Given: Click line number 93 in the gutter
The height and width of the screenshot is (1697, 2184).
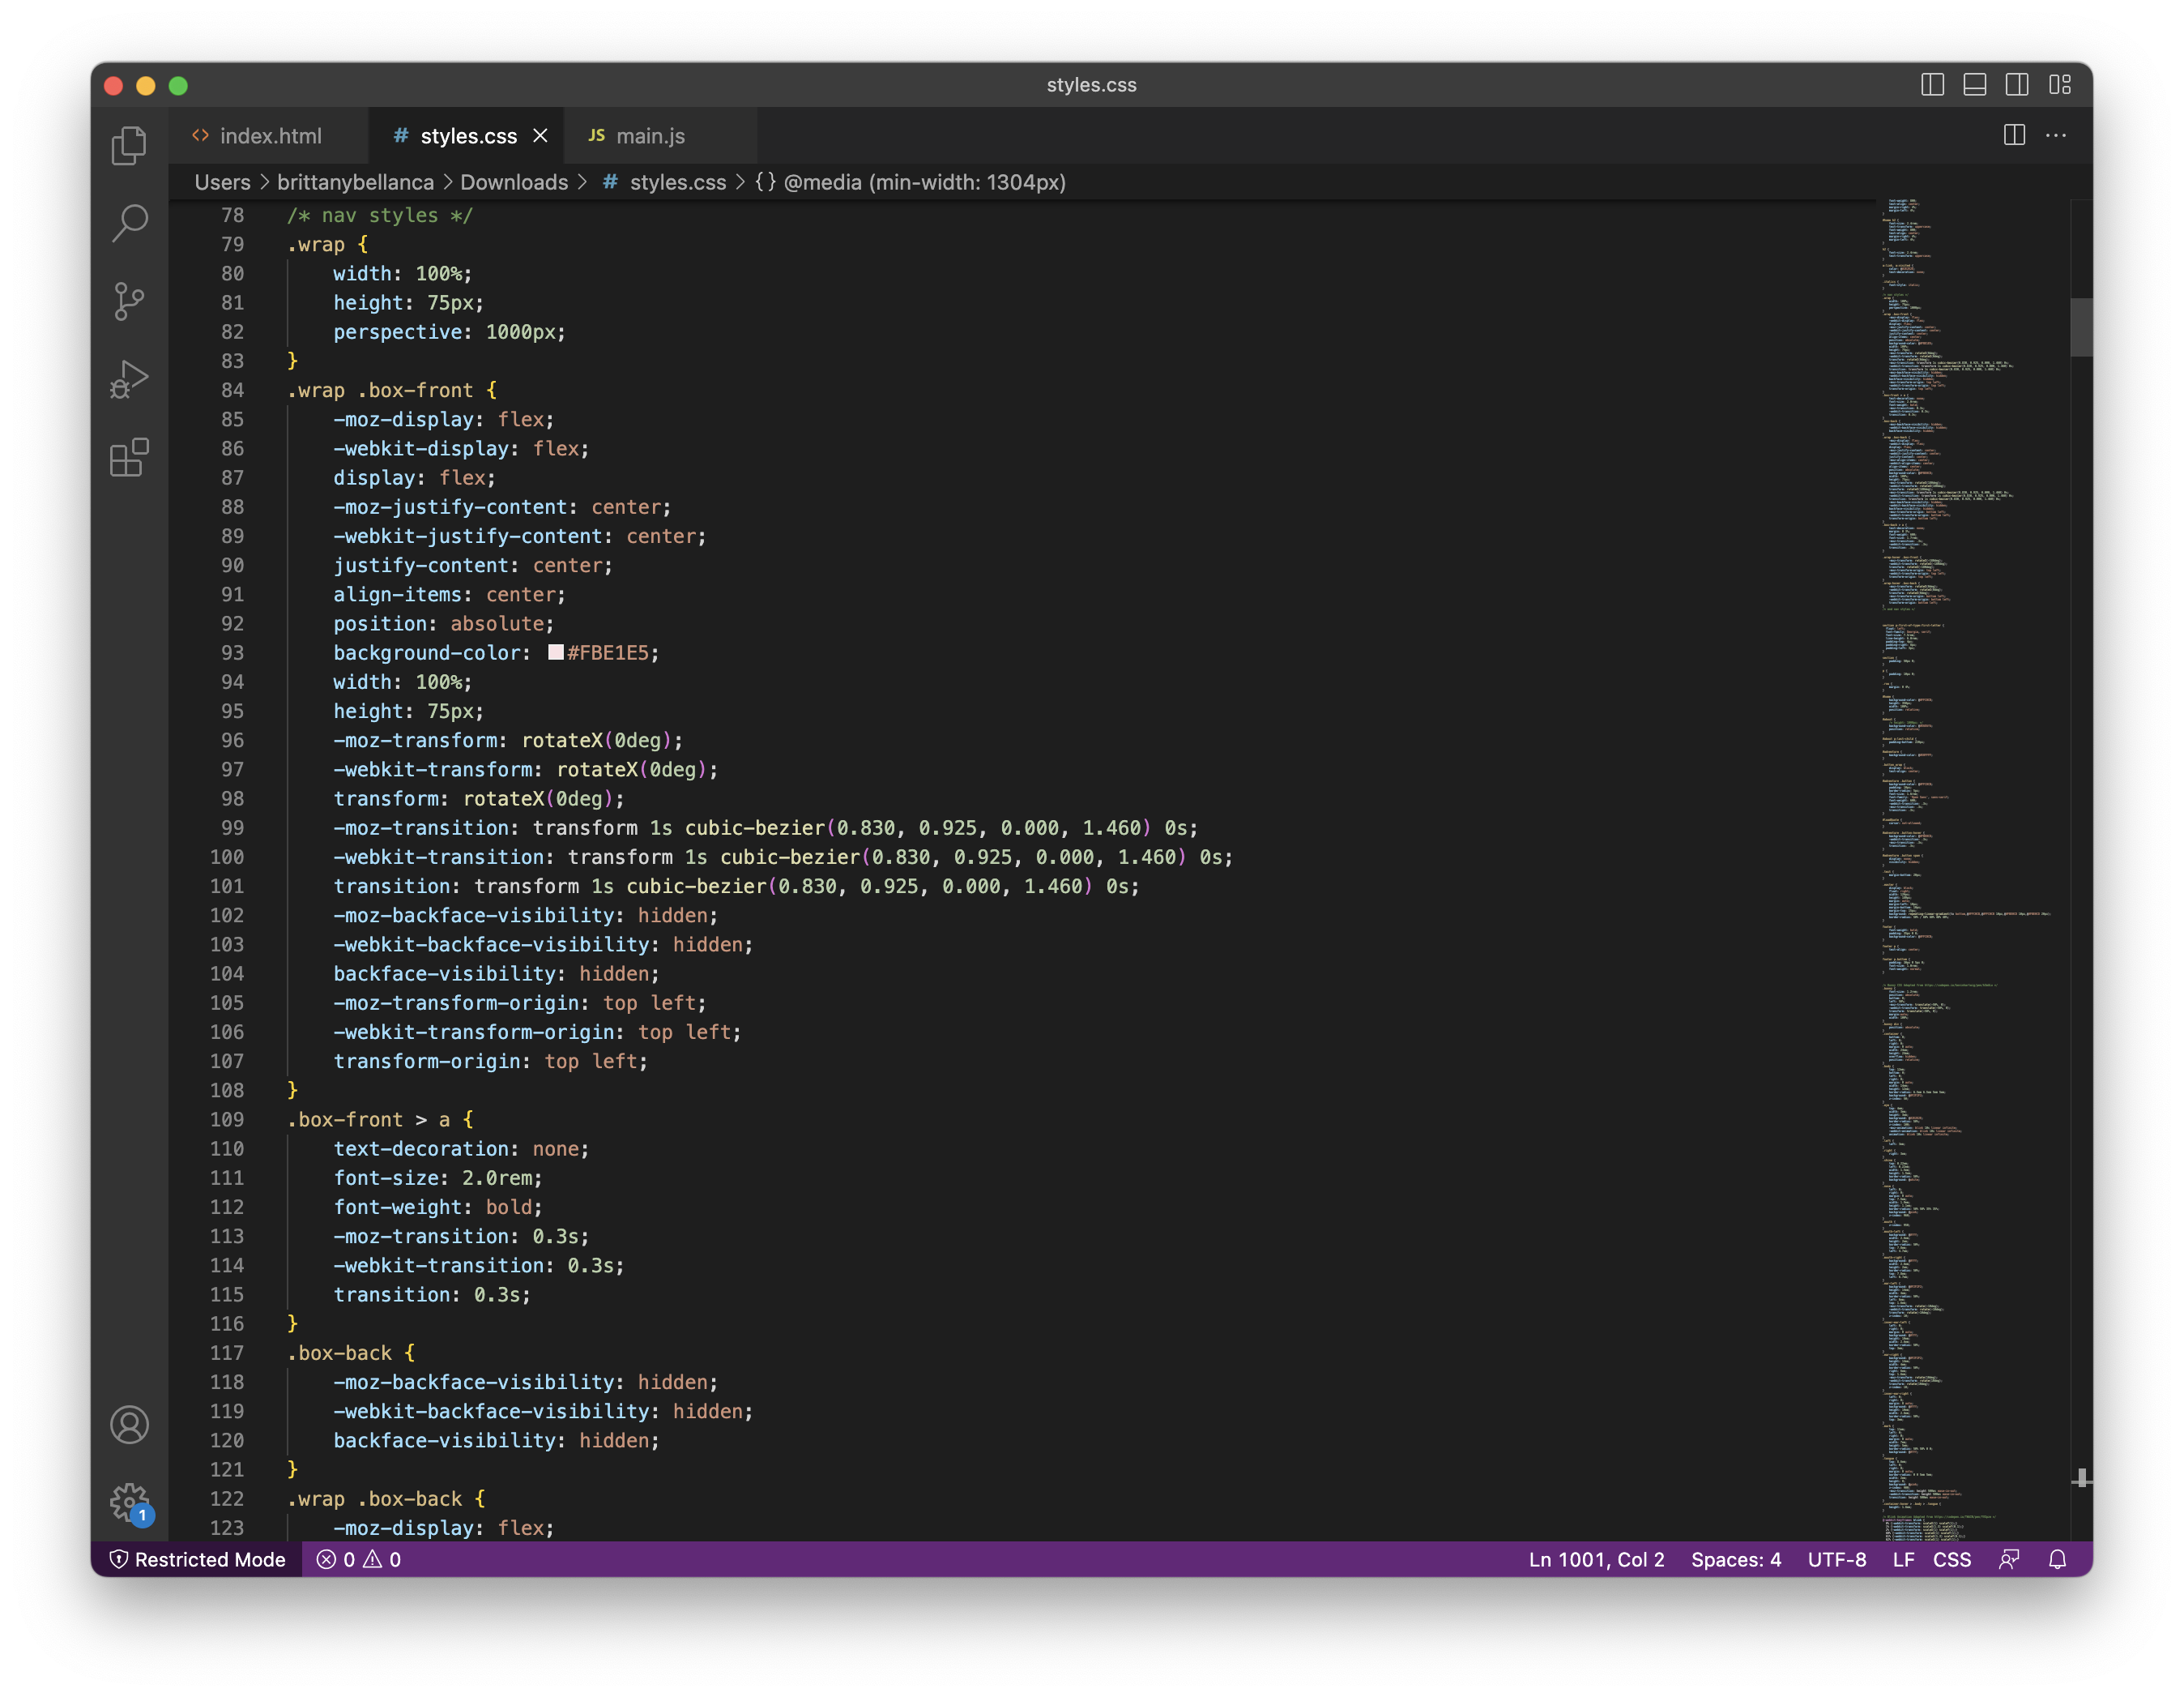Looking at the screenshot, I should [232, 652].
